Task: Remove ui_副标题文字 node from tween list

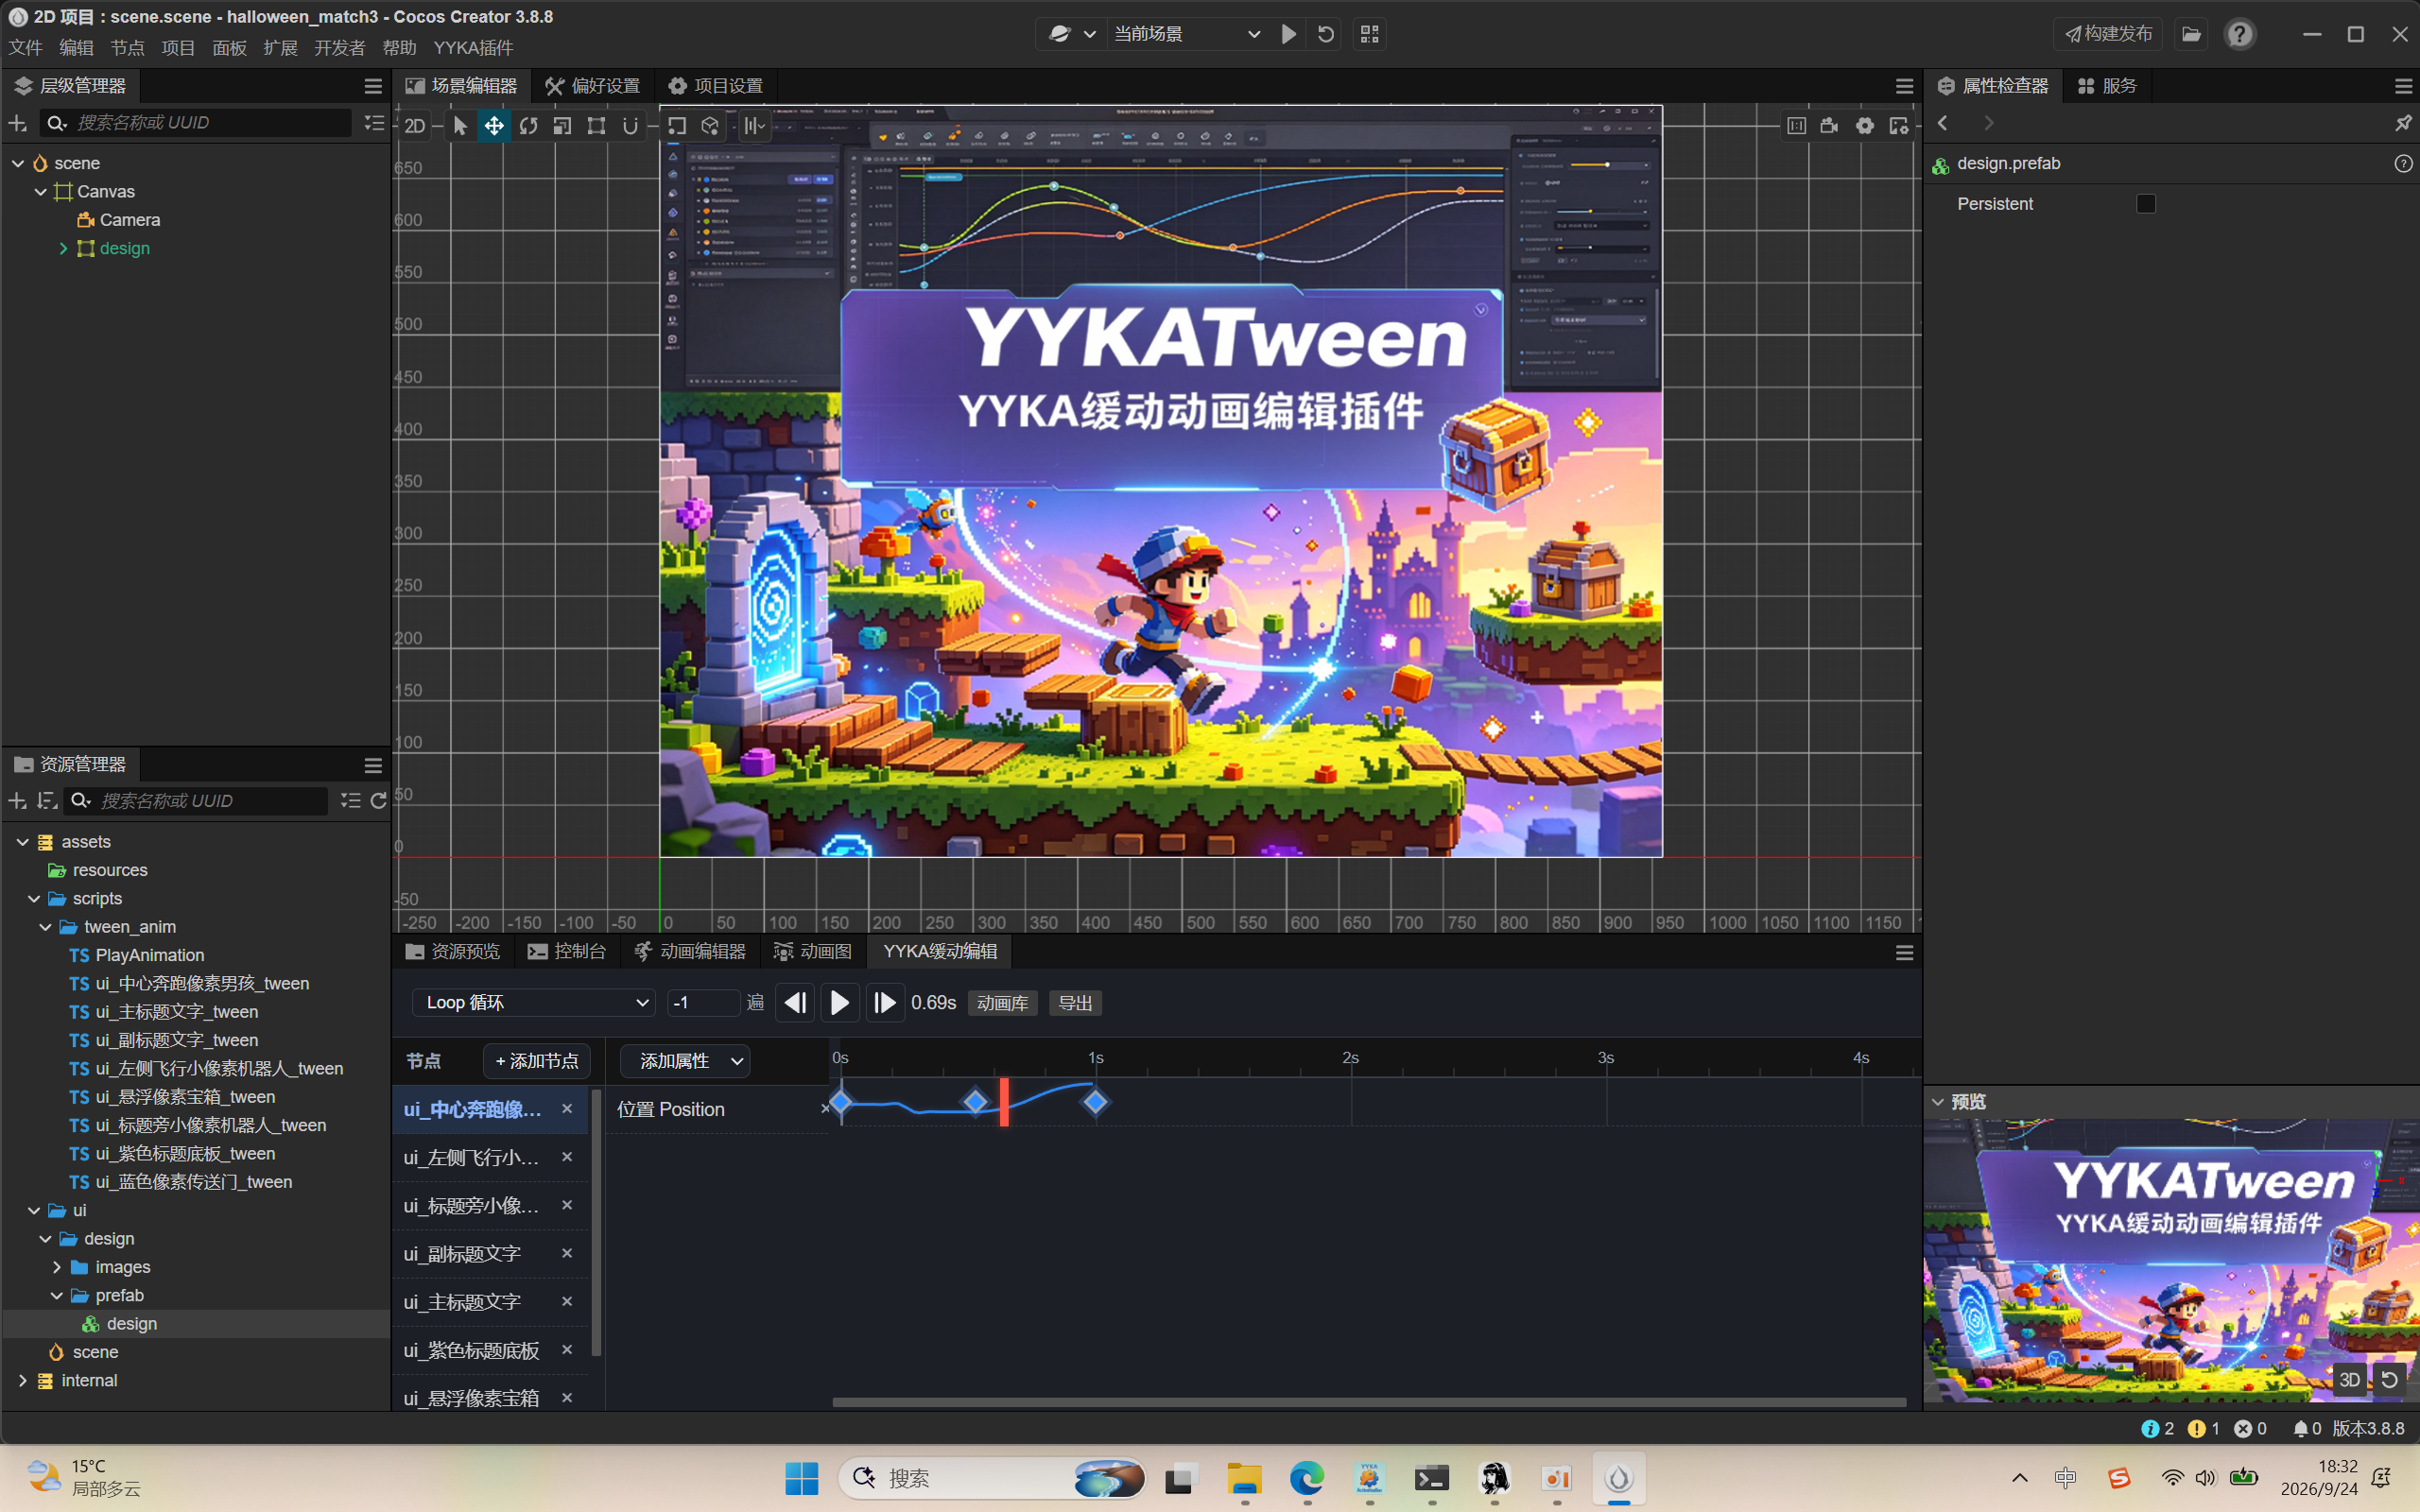Action: click(x=567, y=1253)
